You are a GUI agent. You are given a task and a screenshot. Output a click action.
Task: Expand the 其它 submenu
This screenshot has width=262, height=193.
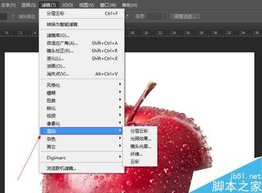82,146
